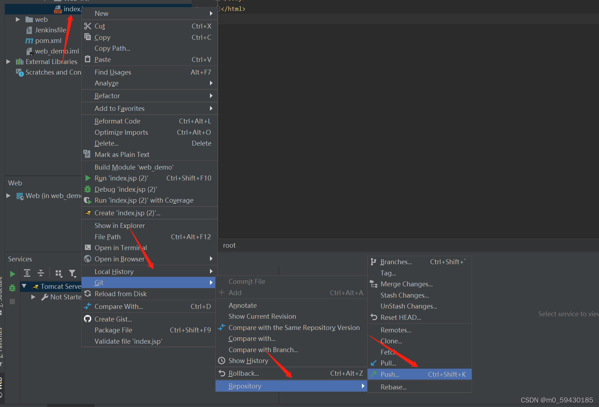Click the Show History clock icon

[x=222, y=361]
